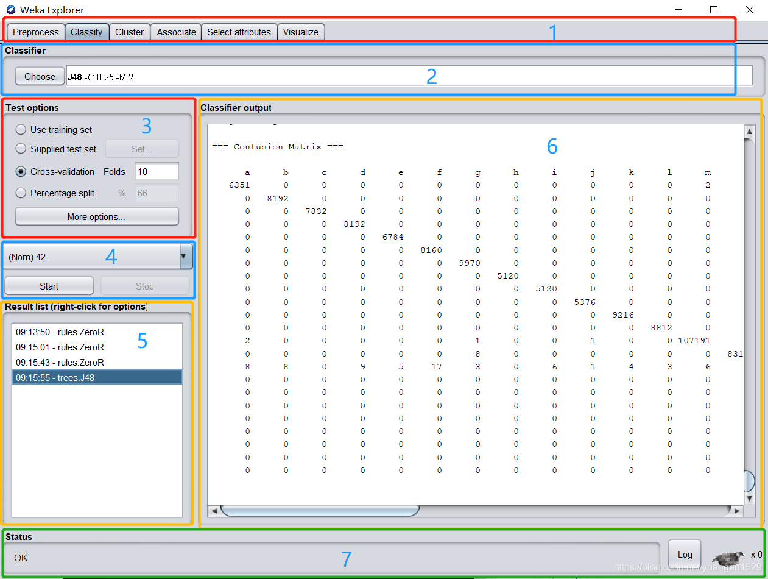The width and height of the screenshot is (768, 579).
Task: Select result 09:15:43 - rules.ZeroR
Action: coord(97,362)
